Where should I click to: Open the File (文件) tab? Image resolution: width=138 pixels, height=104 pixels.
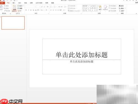(2, 3)
